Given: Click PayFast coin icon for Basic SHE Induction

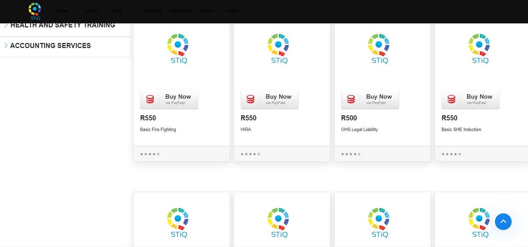Looking at the screenshot, I should (x=451, y=99).
